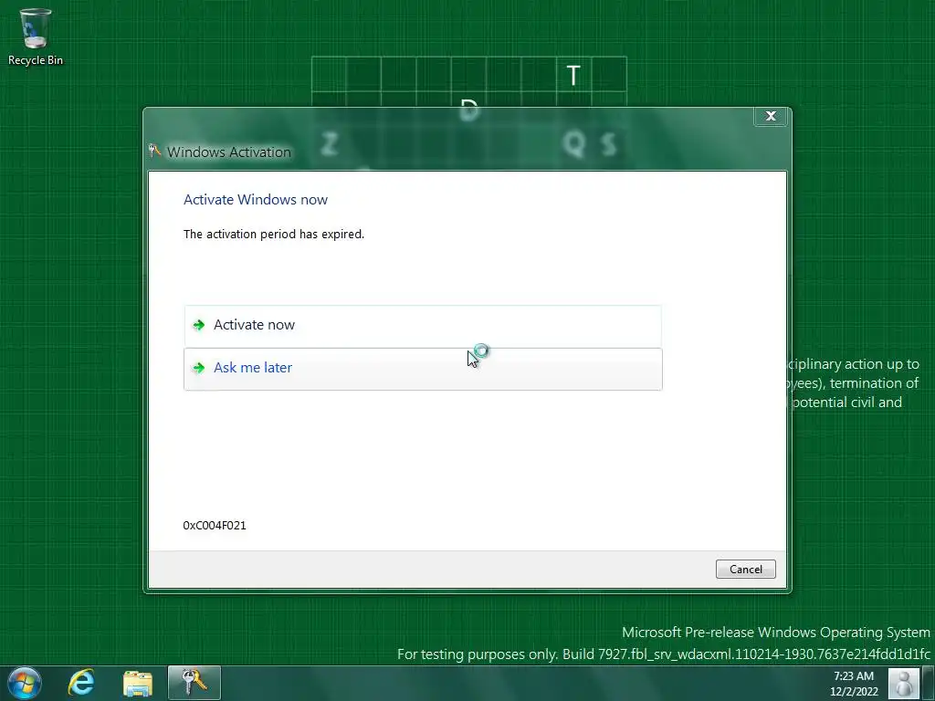Select Windows Activation keys taskbar button

[194, 683]
